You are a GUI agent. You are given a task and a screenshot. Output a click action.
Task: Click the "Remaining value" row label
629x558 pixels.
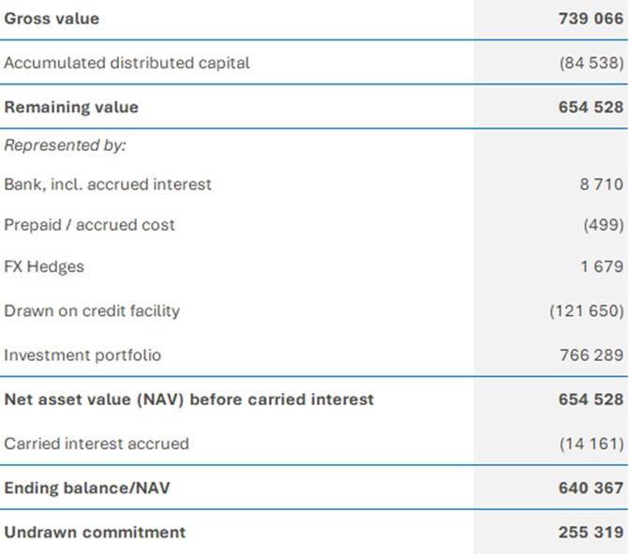pos(71,107)
